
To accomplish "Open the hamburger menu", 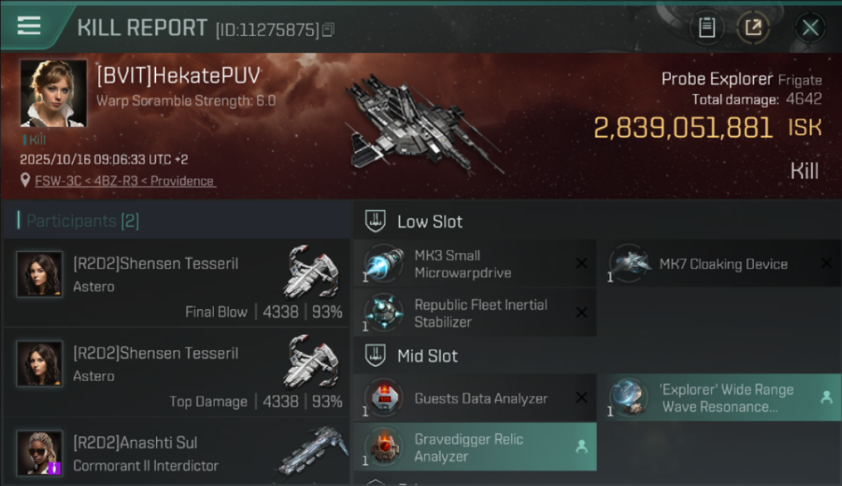I will (x=29, y=26).
